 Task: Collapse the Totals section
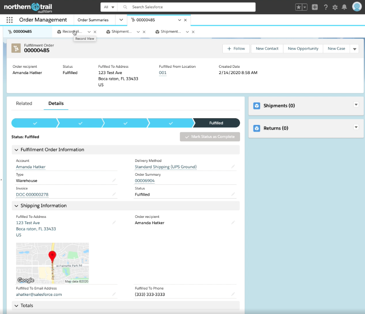[x=16, y=306]
